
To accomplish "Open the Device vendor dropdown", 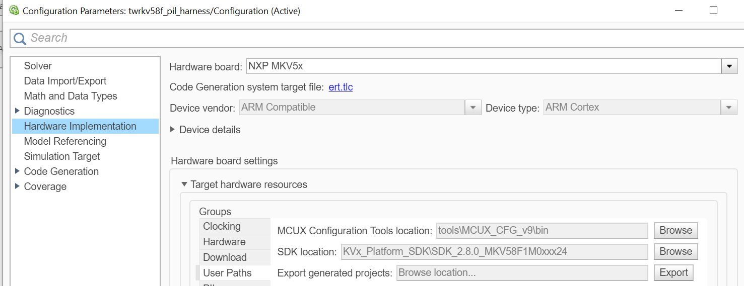I will click(472, 108).
